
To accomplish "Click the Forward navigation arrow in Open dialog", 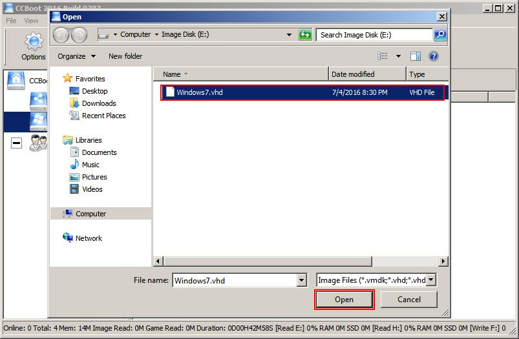I will [x=79, y=35].
